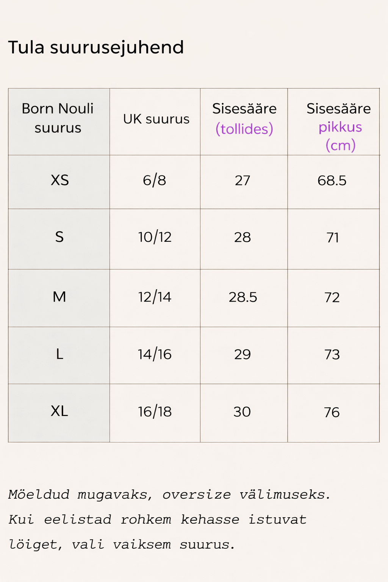This screenshot has width=388, height=582.
Task: Click the oversize fit note text
Action: 169,519
